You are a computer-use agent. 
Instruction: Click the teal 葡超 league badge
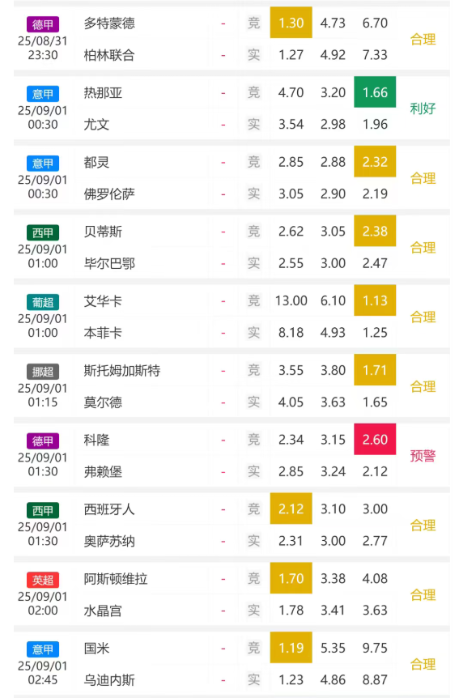pos(43,302)
